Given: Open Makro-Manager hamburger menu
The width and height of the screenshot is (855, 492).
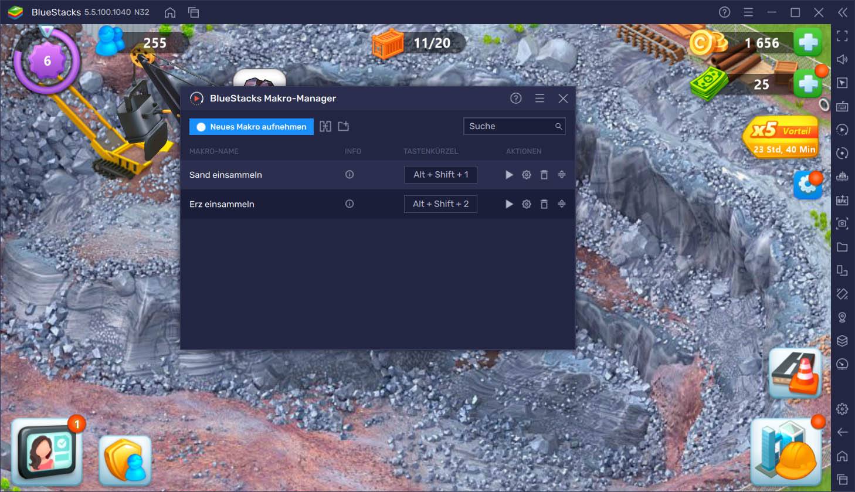Looking at the screenshot, I should (540, 99).
